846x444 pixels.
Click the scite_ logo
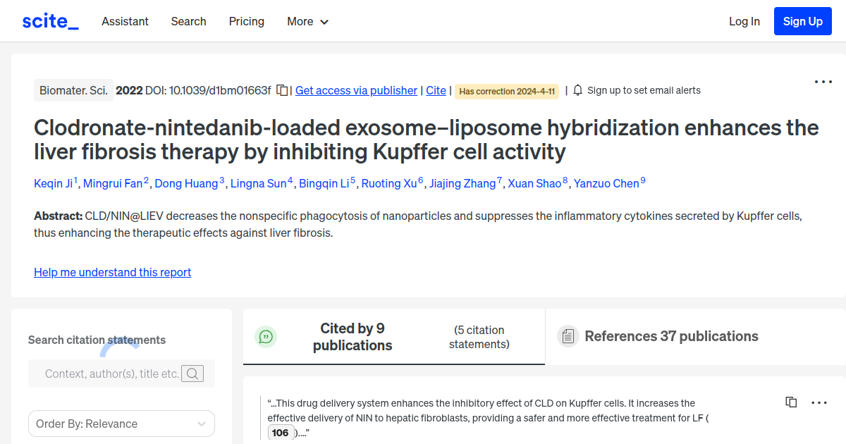(x=49, y=20)
